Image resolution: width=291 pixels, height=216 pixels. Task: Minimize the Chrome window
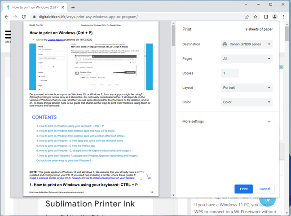tap(258, 4)
